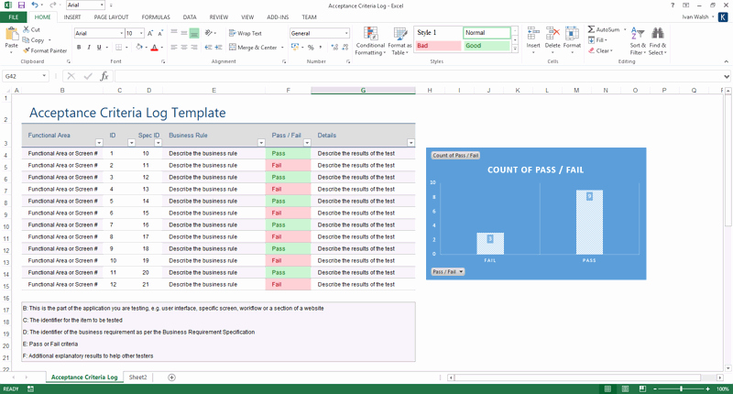The height and width of the screenshot is (394, 733).
Task: Apply the Bad cell style
Action: [438, 45]
